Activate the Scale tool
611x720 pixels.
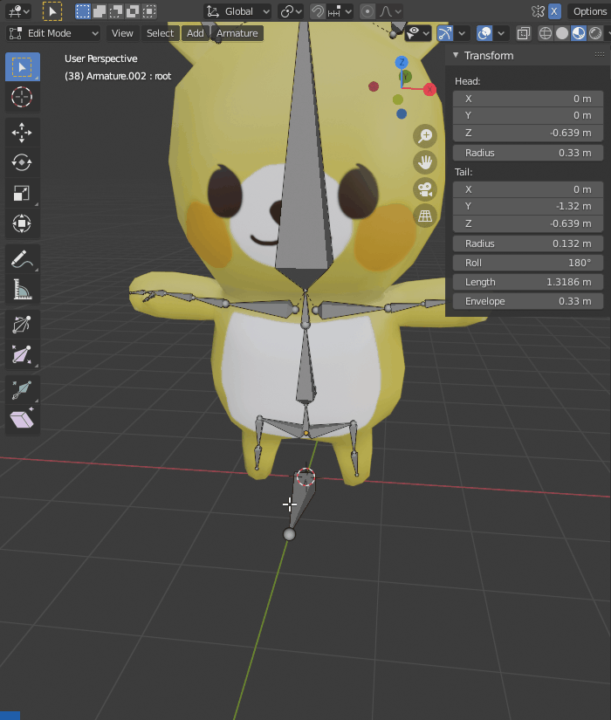click(22, 194)
